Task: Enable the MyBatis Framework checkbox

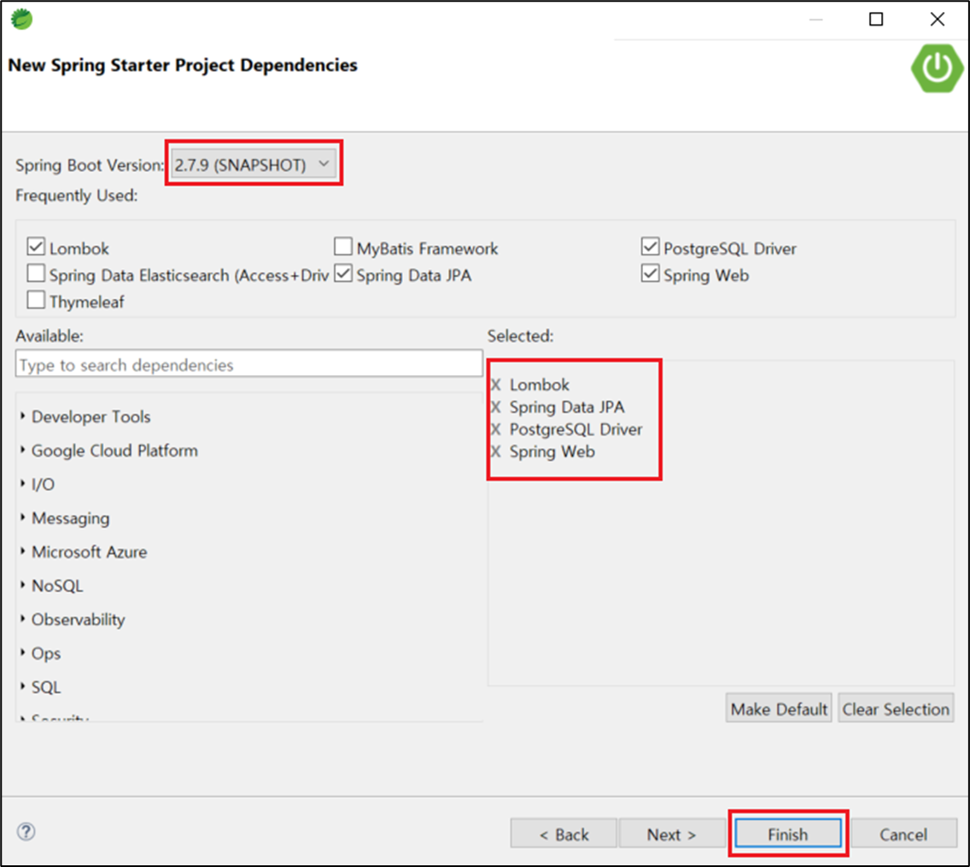Action: click(343, 247)
